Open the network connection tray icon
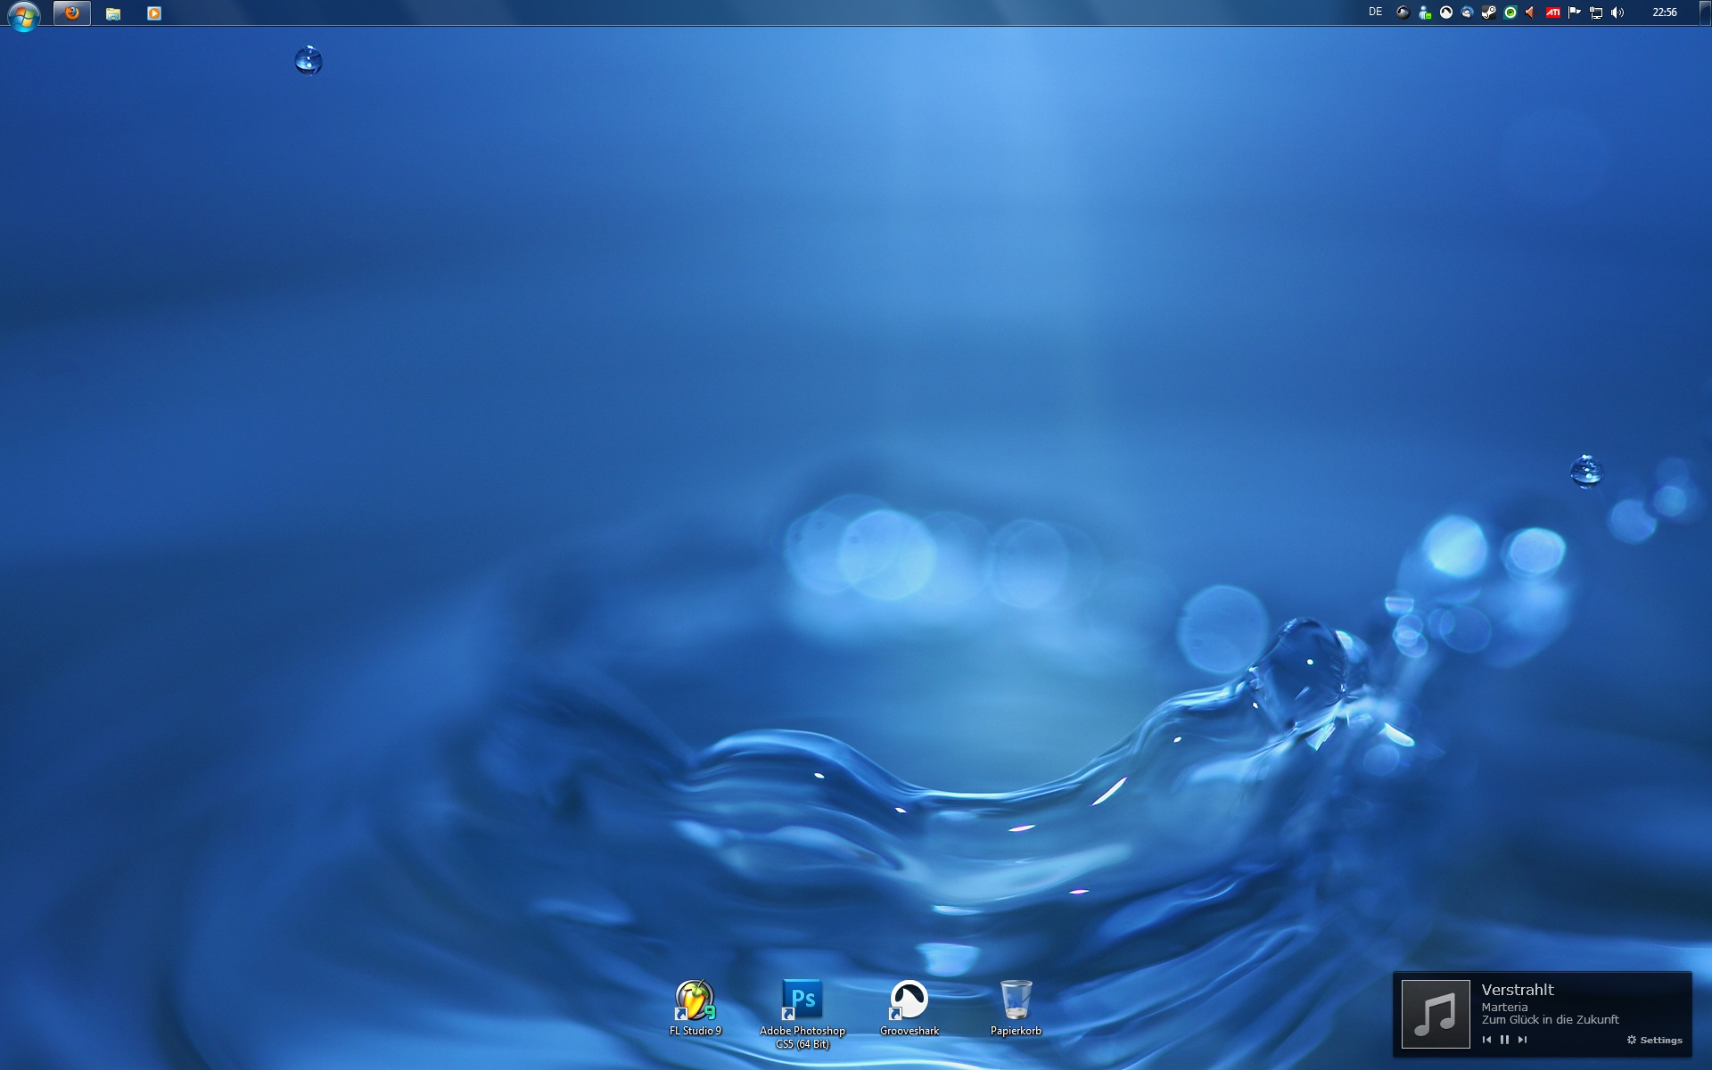 pyautogui.click(x=1596, y=12)
